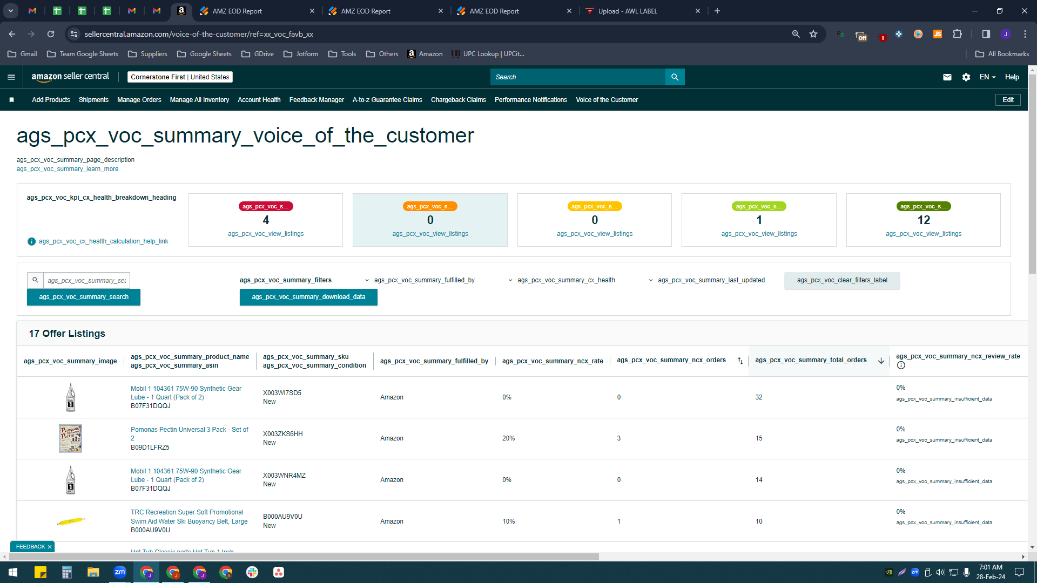Click the Cornerstone First United States account switcher

pos(180,77)
